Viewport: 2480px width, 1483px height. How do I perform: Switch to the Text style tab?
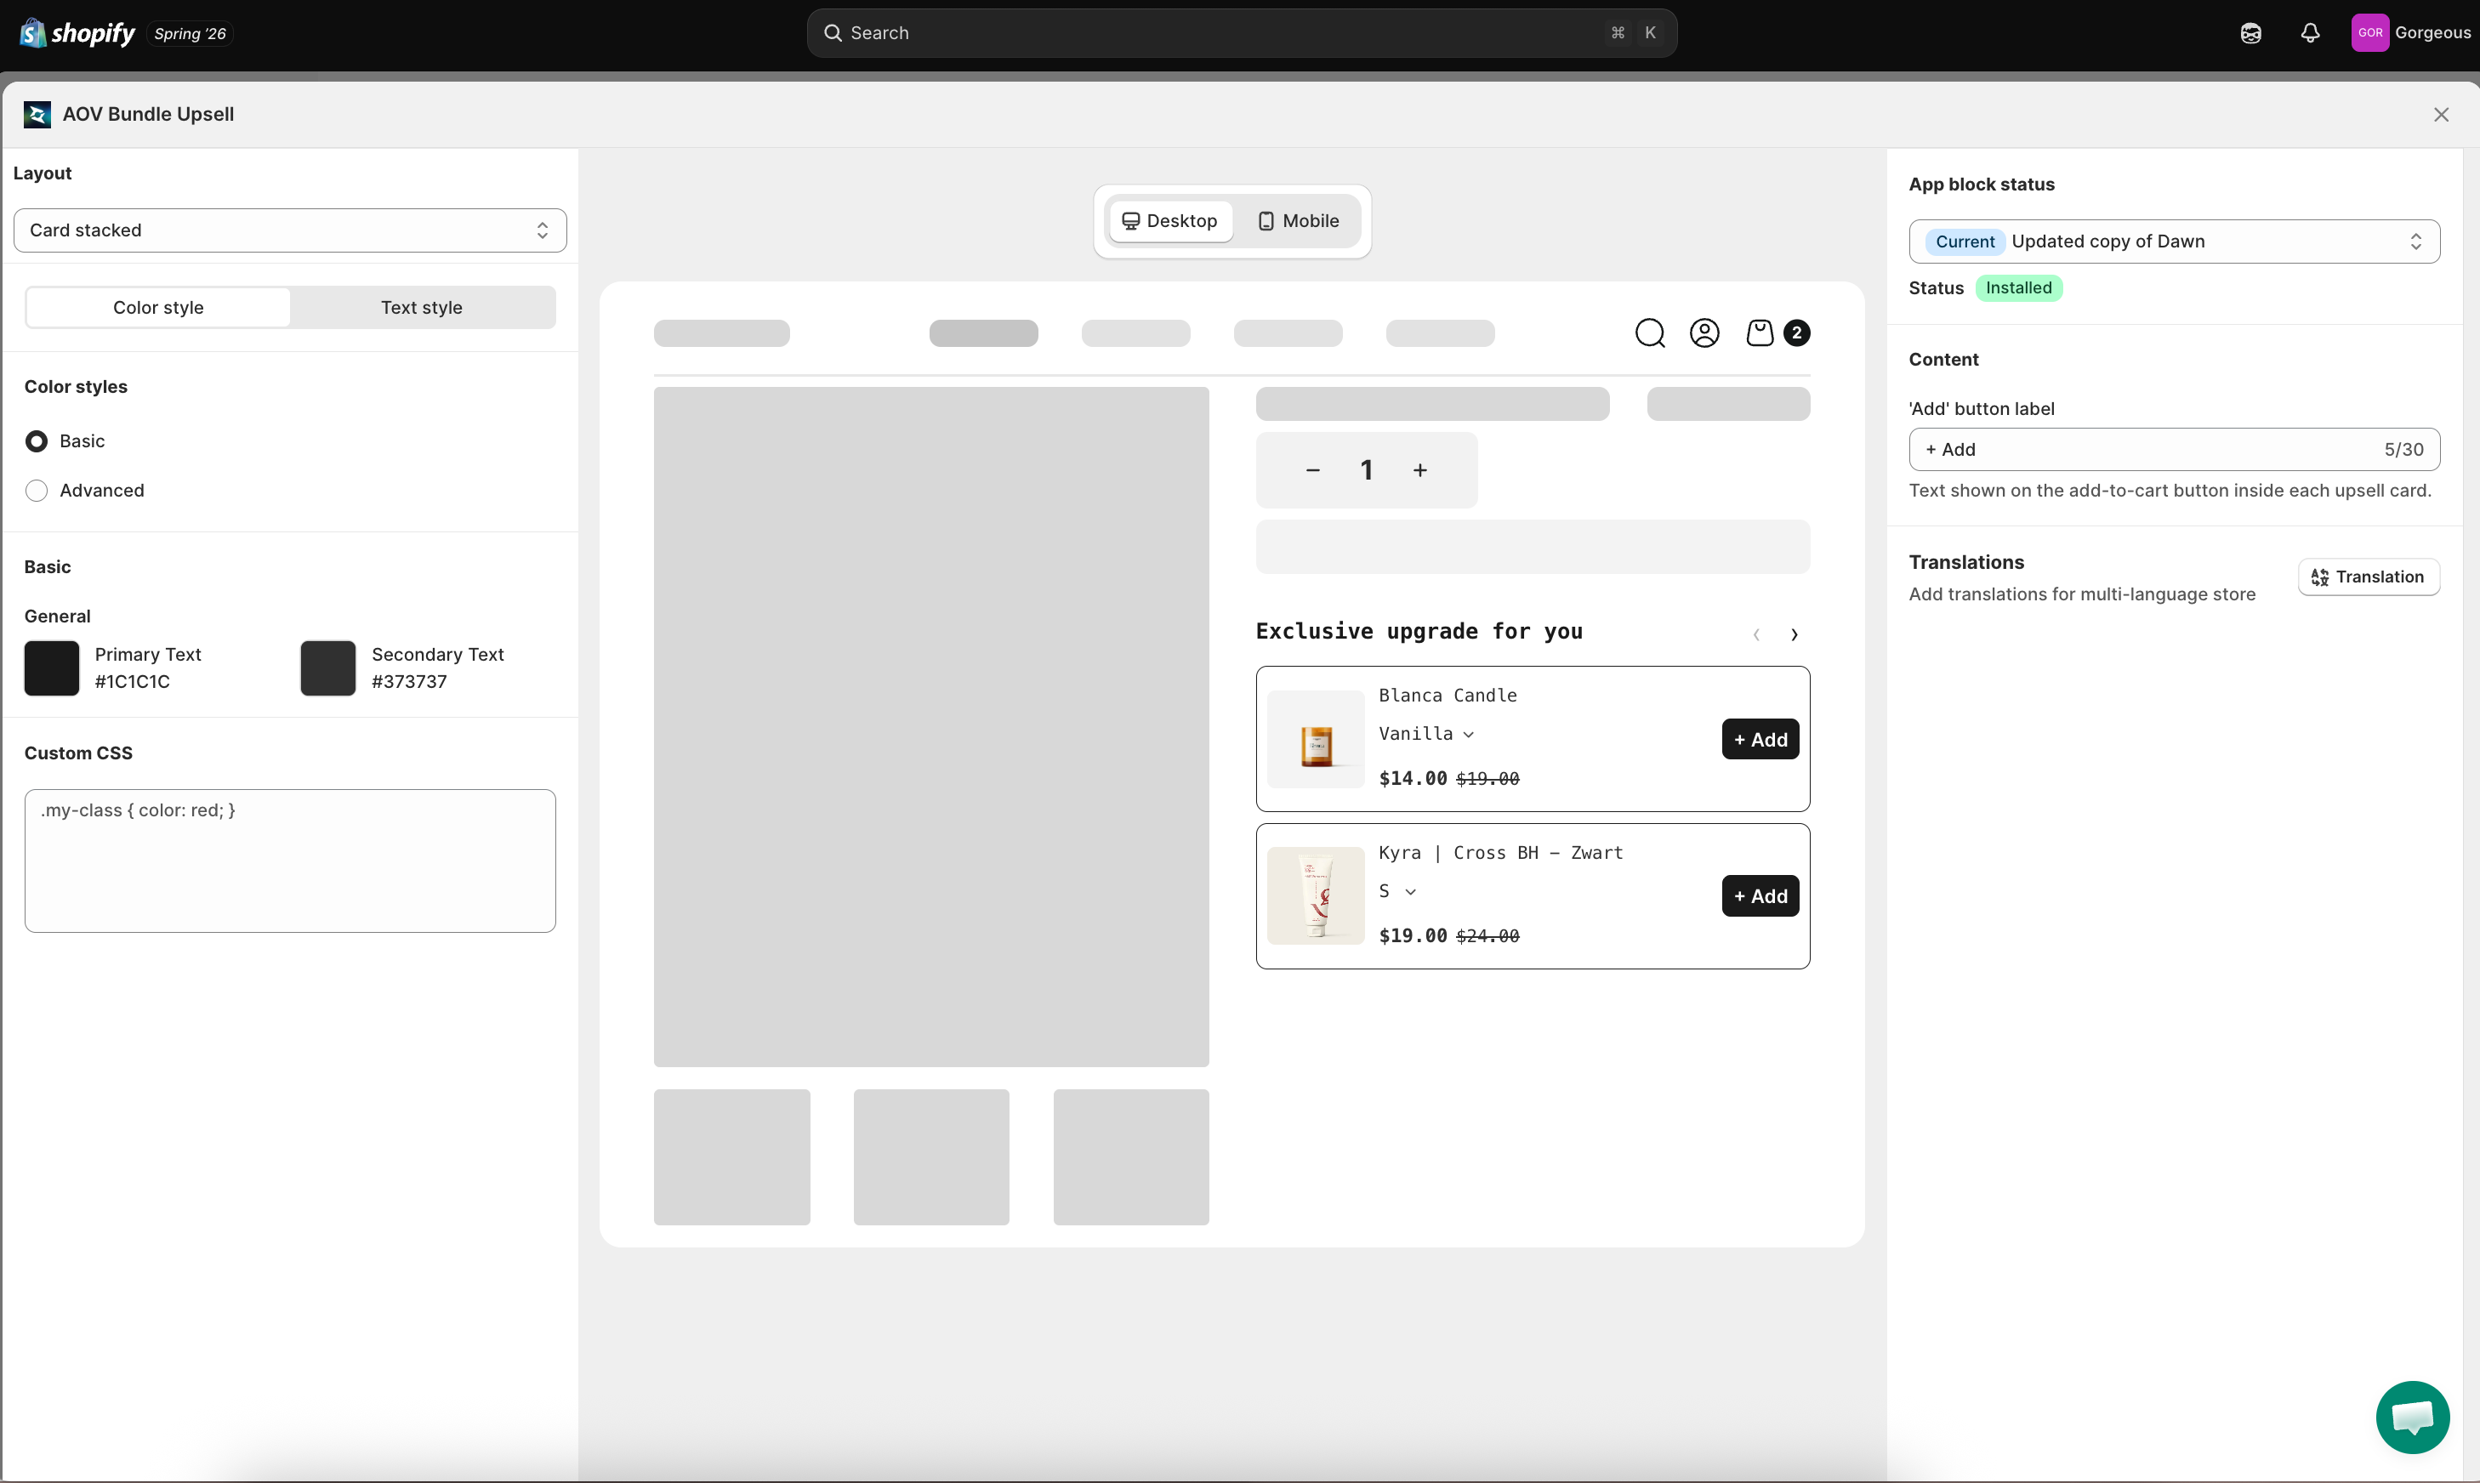click(x=422, y=308)
